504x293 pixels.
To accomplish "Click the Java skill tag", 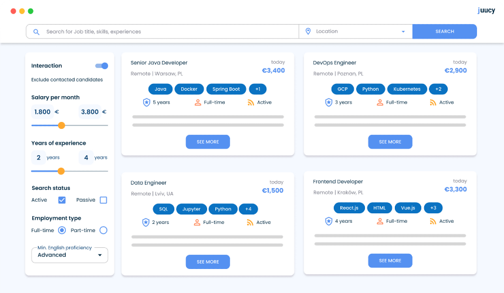I will coord(160,89).
